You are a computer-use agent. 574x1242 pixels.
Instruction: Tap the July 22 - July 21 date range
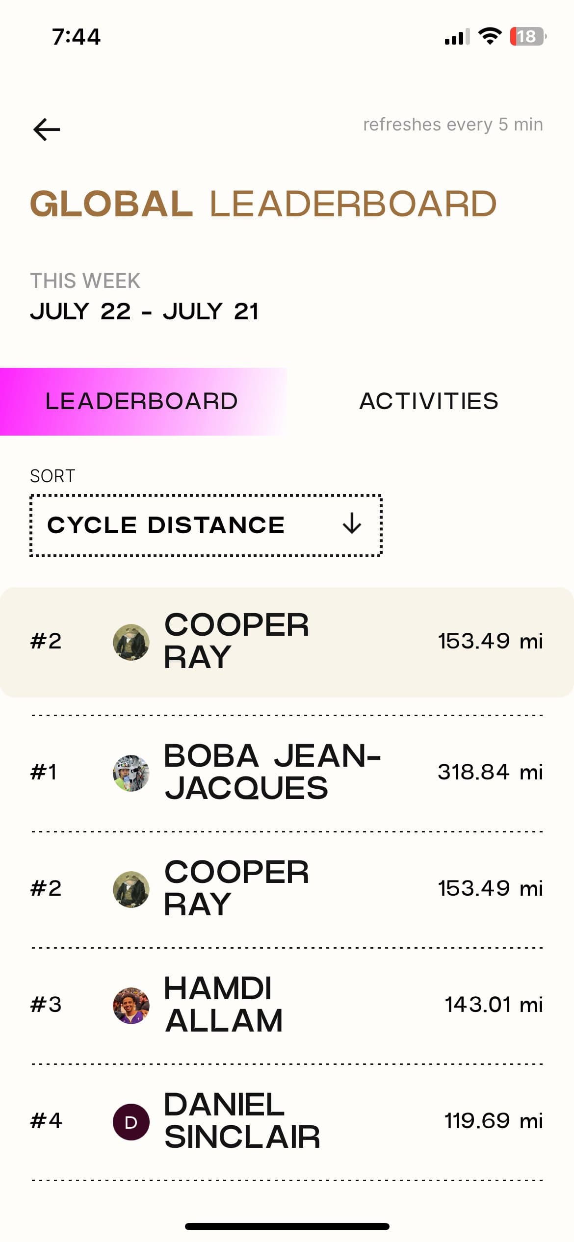pyautogui.click(x=144, y=311)
